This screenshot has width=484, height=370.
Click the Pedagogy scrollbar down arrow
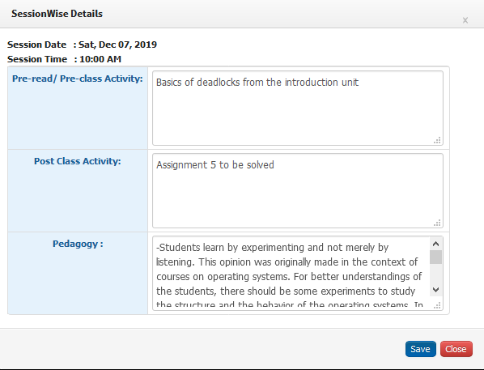coord(436,290)
